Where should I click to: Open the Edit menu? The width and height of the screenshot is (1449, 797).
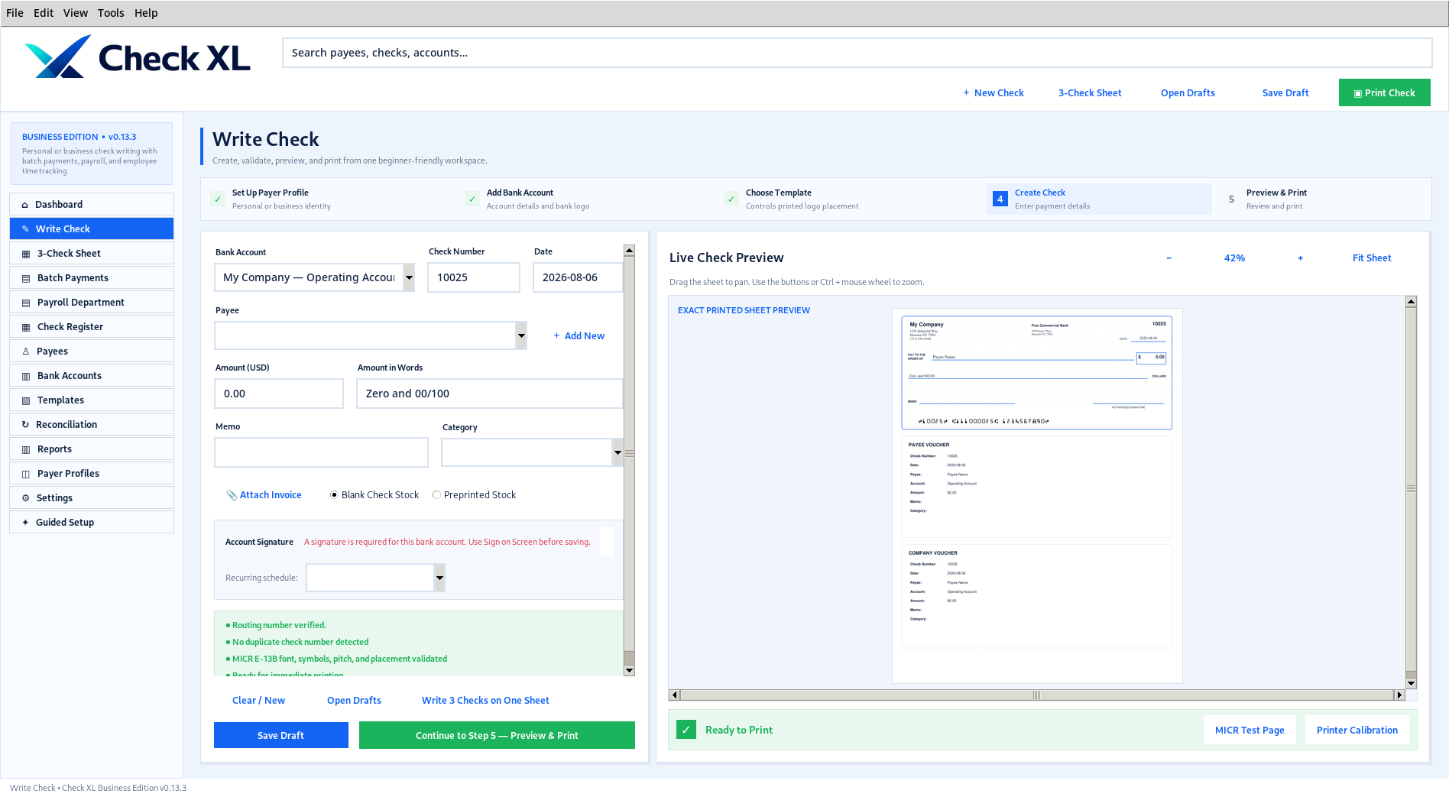[x=44, y=13]
